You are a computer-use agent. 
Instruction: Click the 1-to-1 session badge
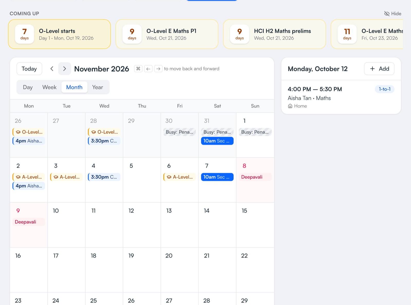coord(385,89)
